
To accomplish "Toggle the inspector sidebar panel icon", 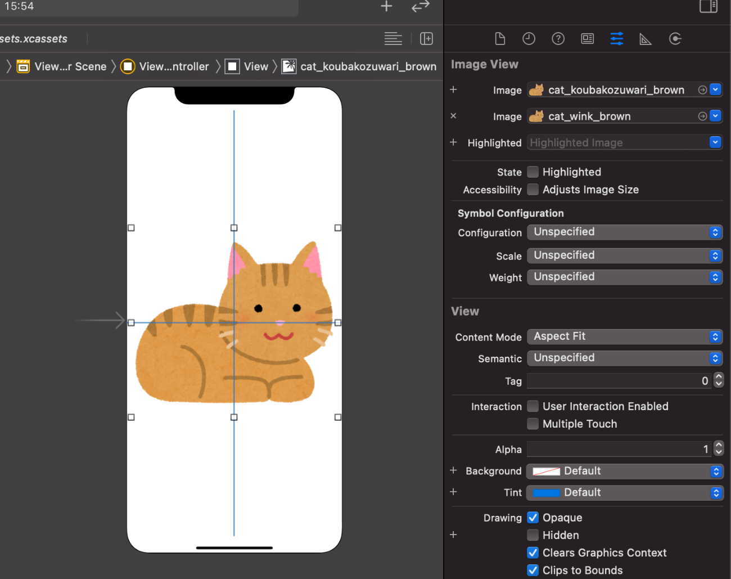I will click(x=708, y=6).
